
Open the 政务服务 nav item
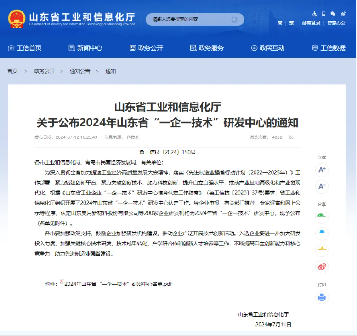click(207, 48)
